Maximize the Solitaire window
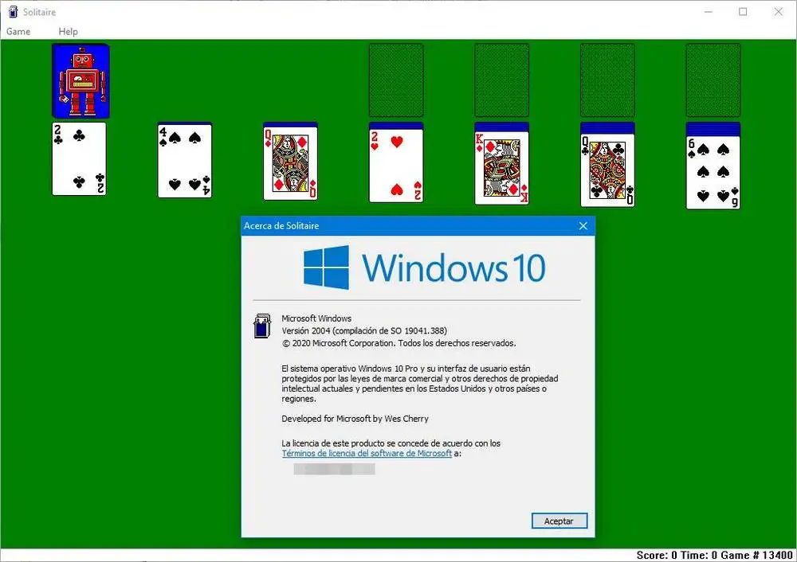 tap(743, 12)
